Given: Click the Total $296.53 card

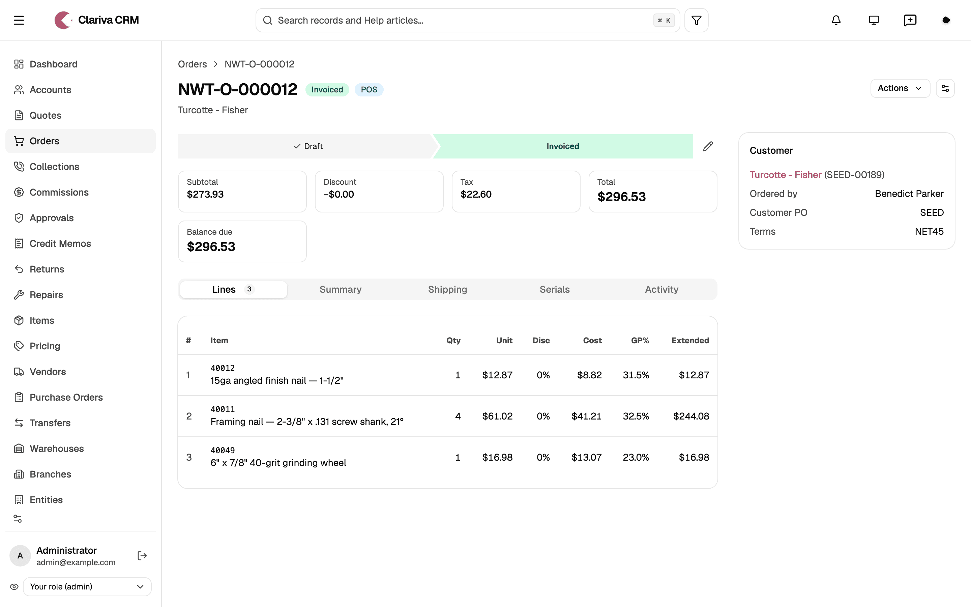Looking at the screenshot, I should click(652, 192).
